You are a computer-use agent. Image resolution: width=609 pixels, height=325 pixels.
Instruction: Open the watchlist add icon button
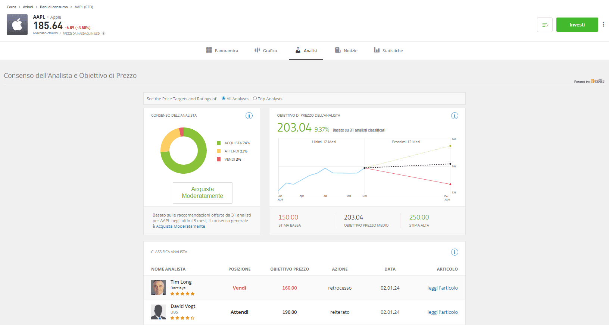(x=545, y=25)
